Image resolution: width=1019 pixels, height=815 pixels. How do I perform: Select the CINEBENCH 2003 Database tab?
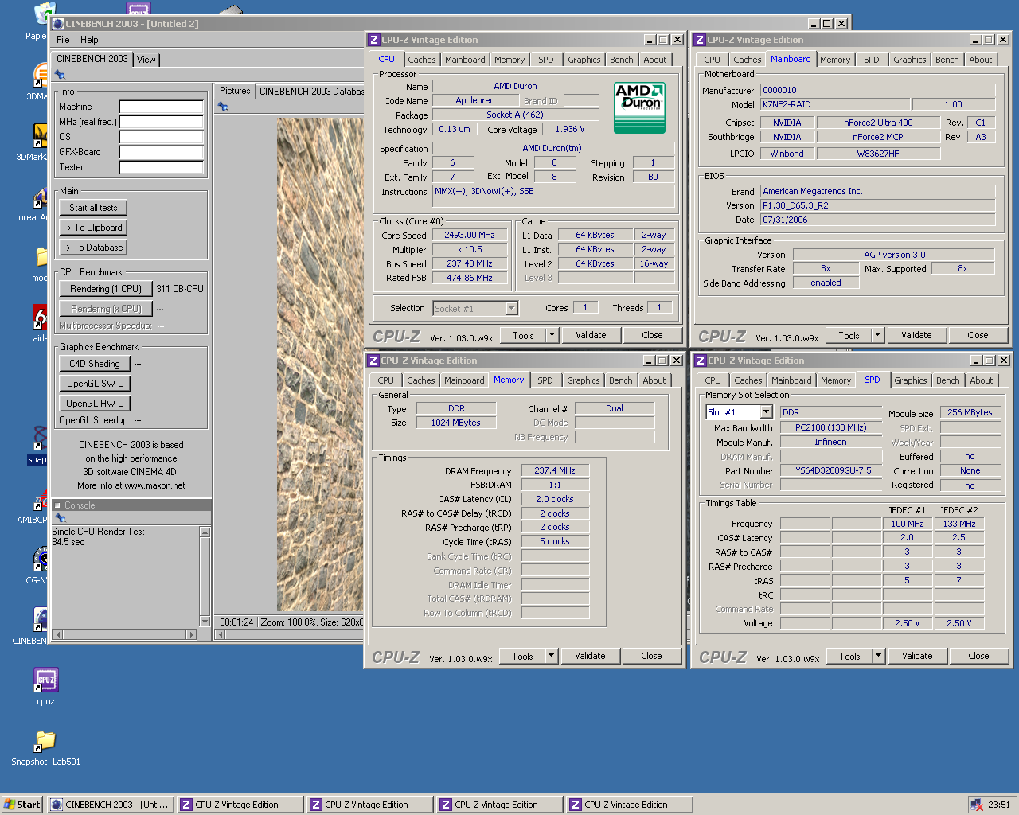click(311, 92)
